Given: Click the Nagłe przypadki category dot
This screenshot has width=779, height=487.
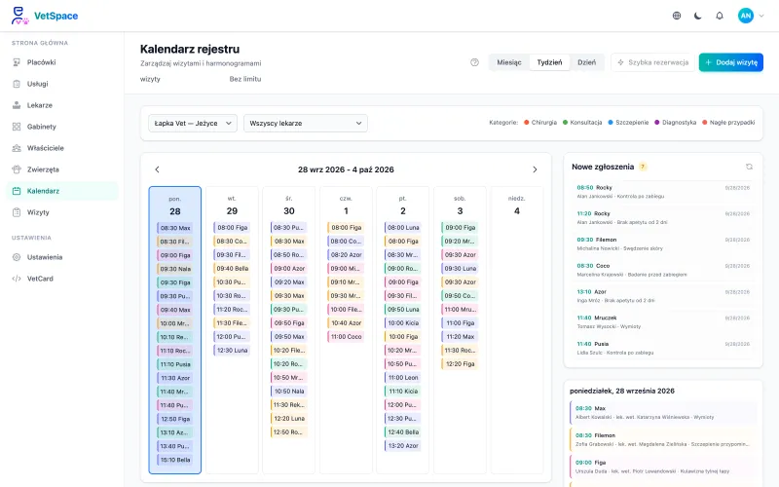Looking at the screenshot, I should pyautogui.click(x=704, y=123).
